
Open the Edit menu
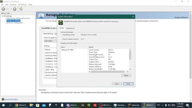coord(7,4)
